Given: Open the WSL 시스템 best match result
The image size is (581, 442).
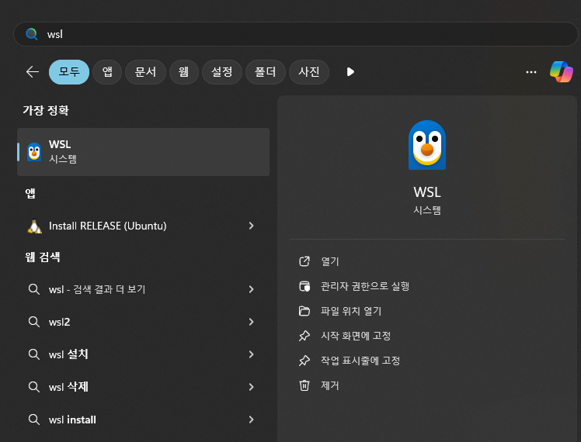Looking at the screenshot, I should [x=143, y=152].
